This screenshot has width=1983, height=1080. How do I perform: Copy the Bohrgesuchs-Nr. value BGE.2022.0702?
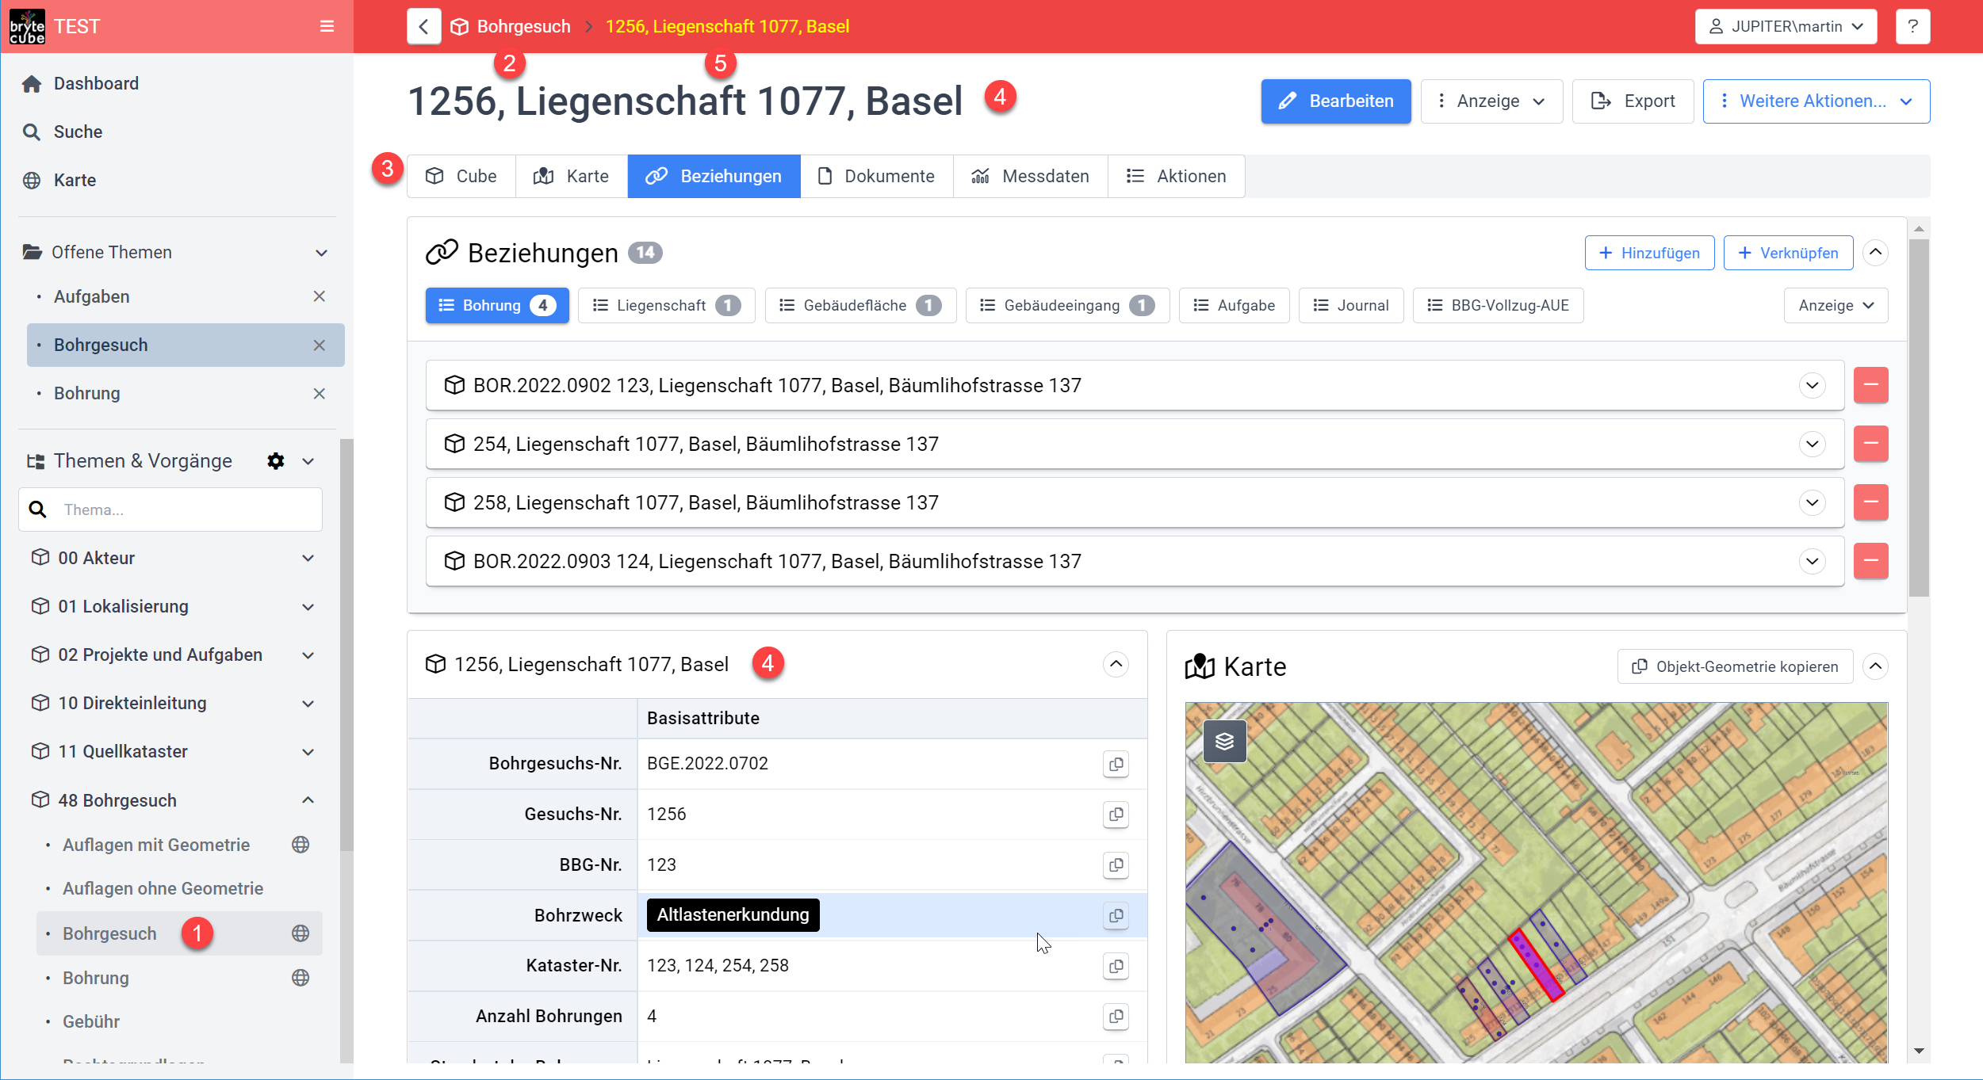[x=1116, y=764]
